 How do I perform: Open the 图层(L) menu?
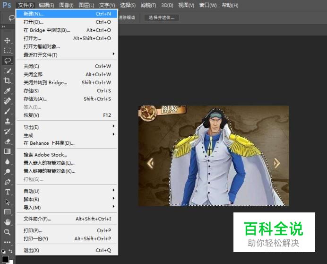click(x=86, y=5)
